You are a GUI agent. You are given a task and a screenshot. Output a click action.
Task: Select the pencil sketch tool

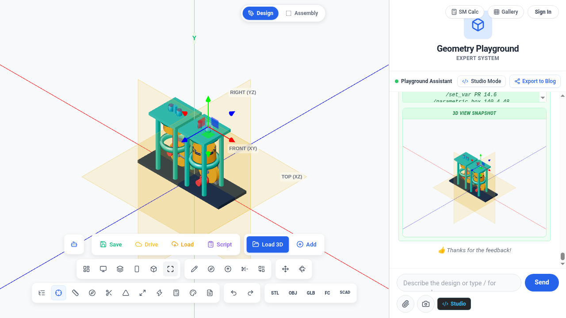pyautogui.click(x=195, y=269)
